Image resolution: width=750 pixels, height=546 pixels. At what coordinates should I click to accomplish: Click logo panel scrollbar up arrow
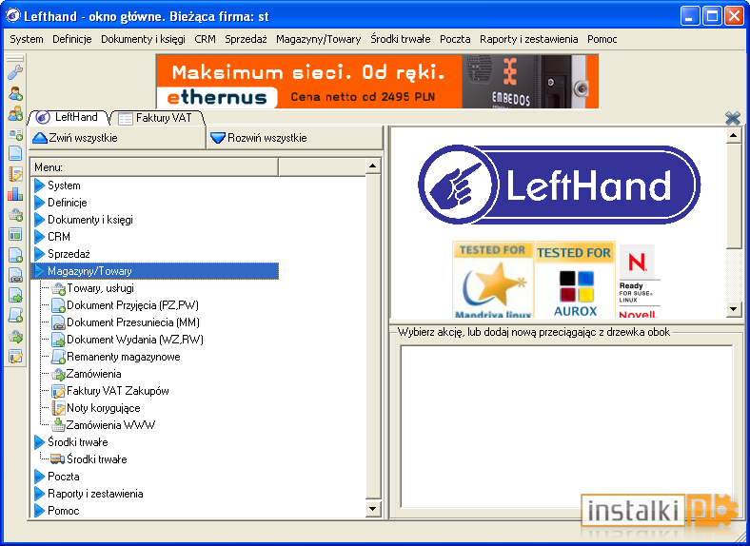733,136
